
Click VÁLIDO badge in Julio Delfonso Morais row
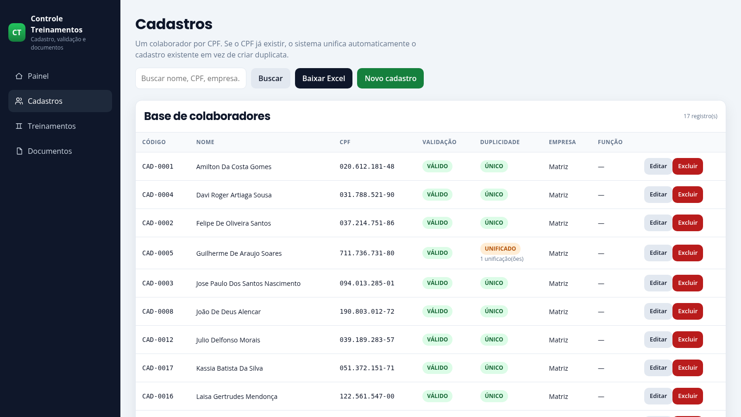pyautogui.click(x=437, y=340)
